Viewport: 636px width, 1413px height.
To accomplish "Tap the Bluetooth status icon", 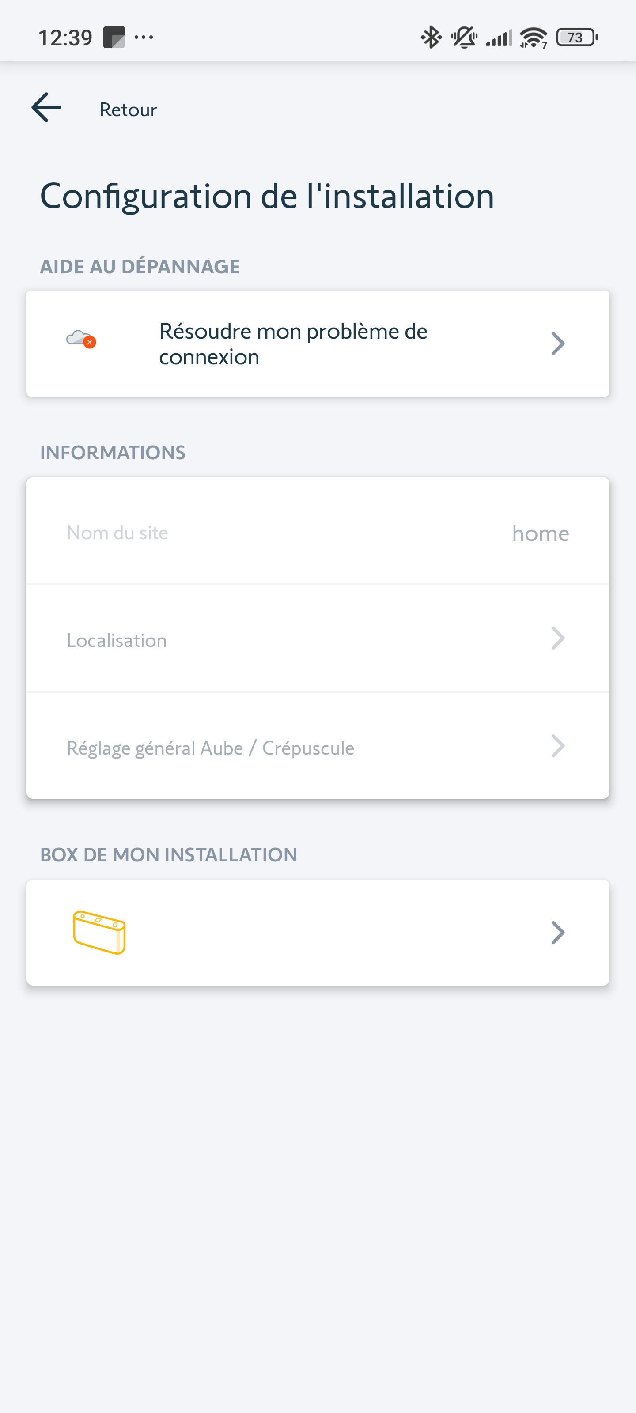I will [431, 37].
